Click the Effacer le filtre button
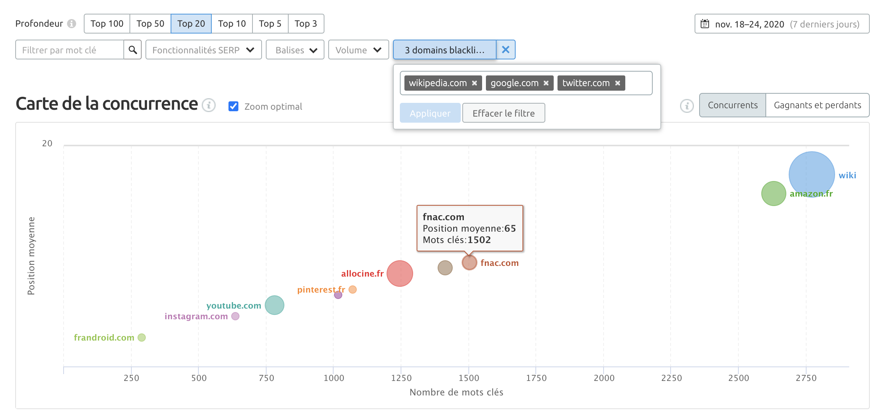Viewport: 885px width, 416px height. [x=503, y=113]
